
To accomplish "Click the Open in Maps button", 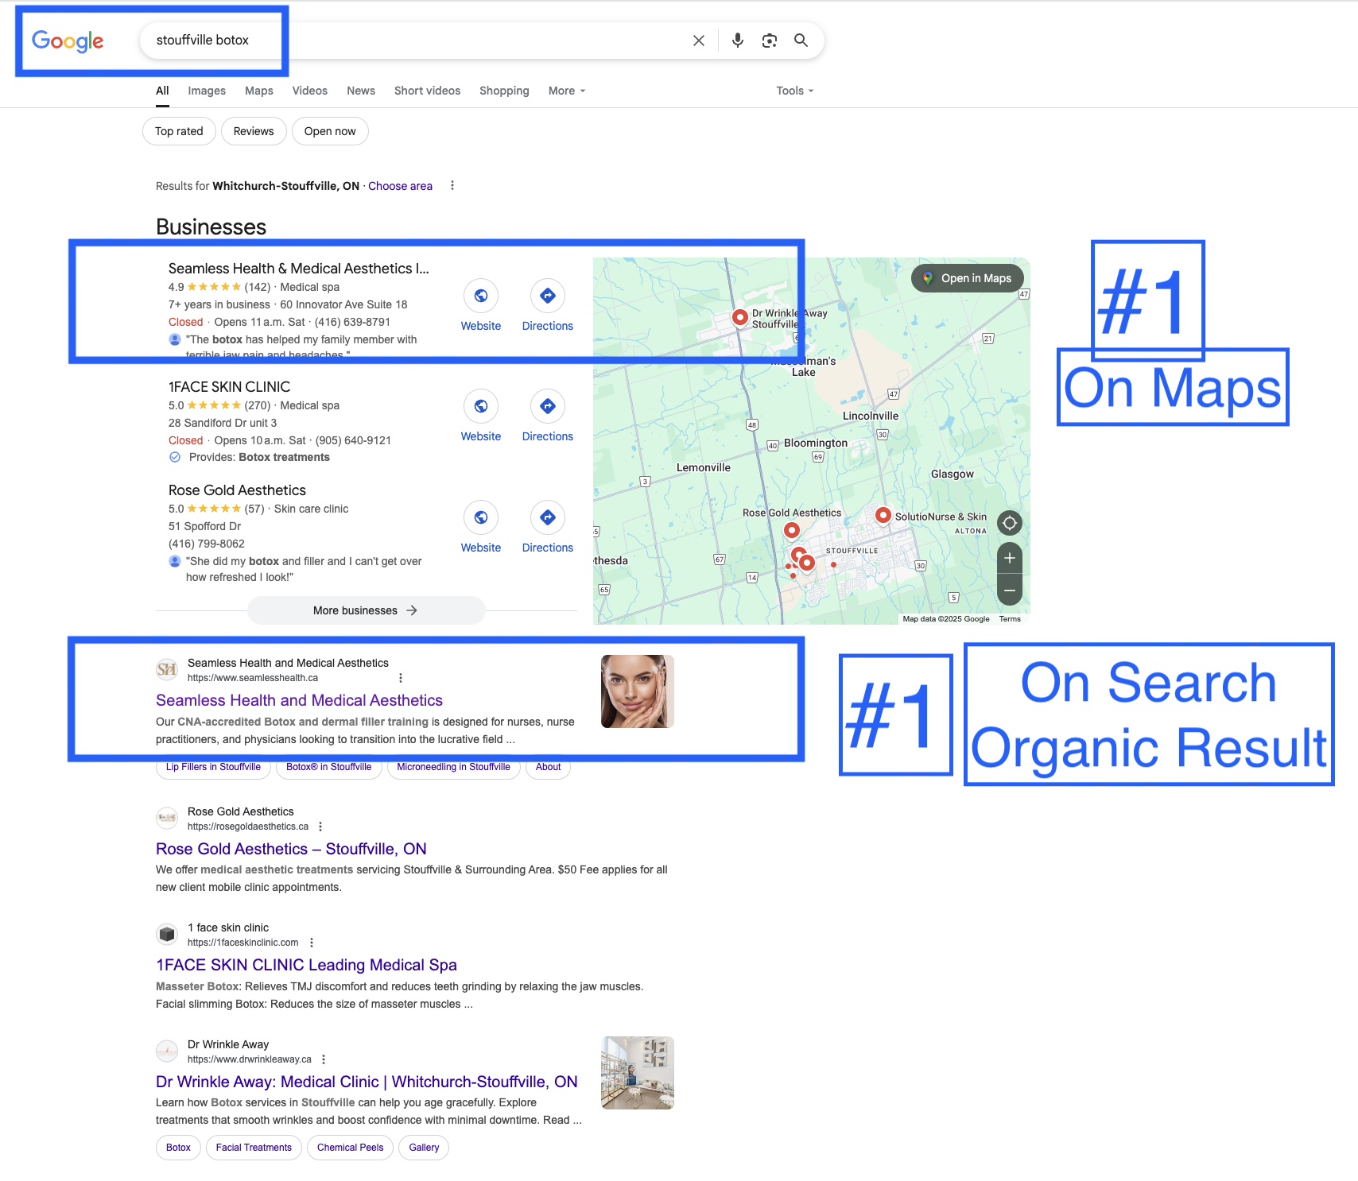I will point(968,278).
